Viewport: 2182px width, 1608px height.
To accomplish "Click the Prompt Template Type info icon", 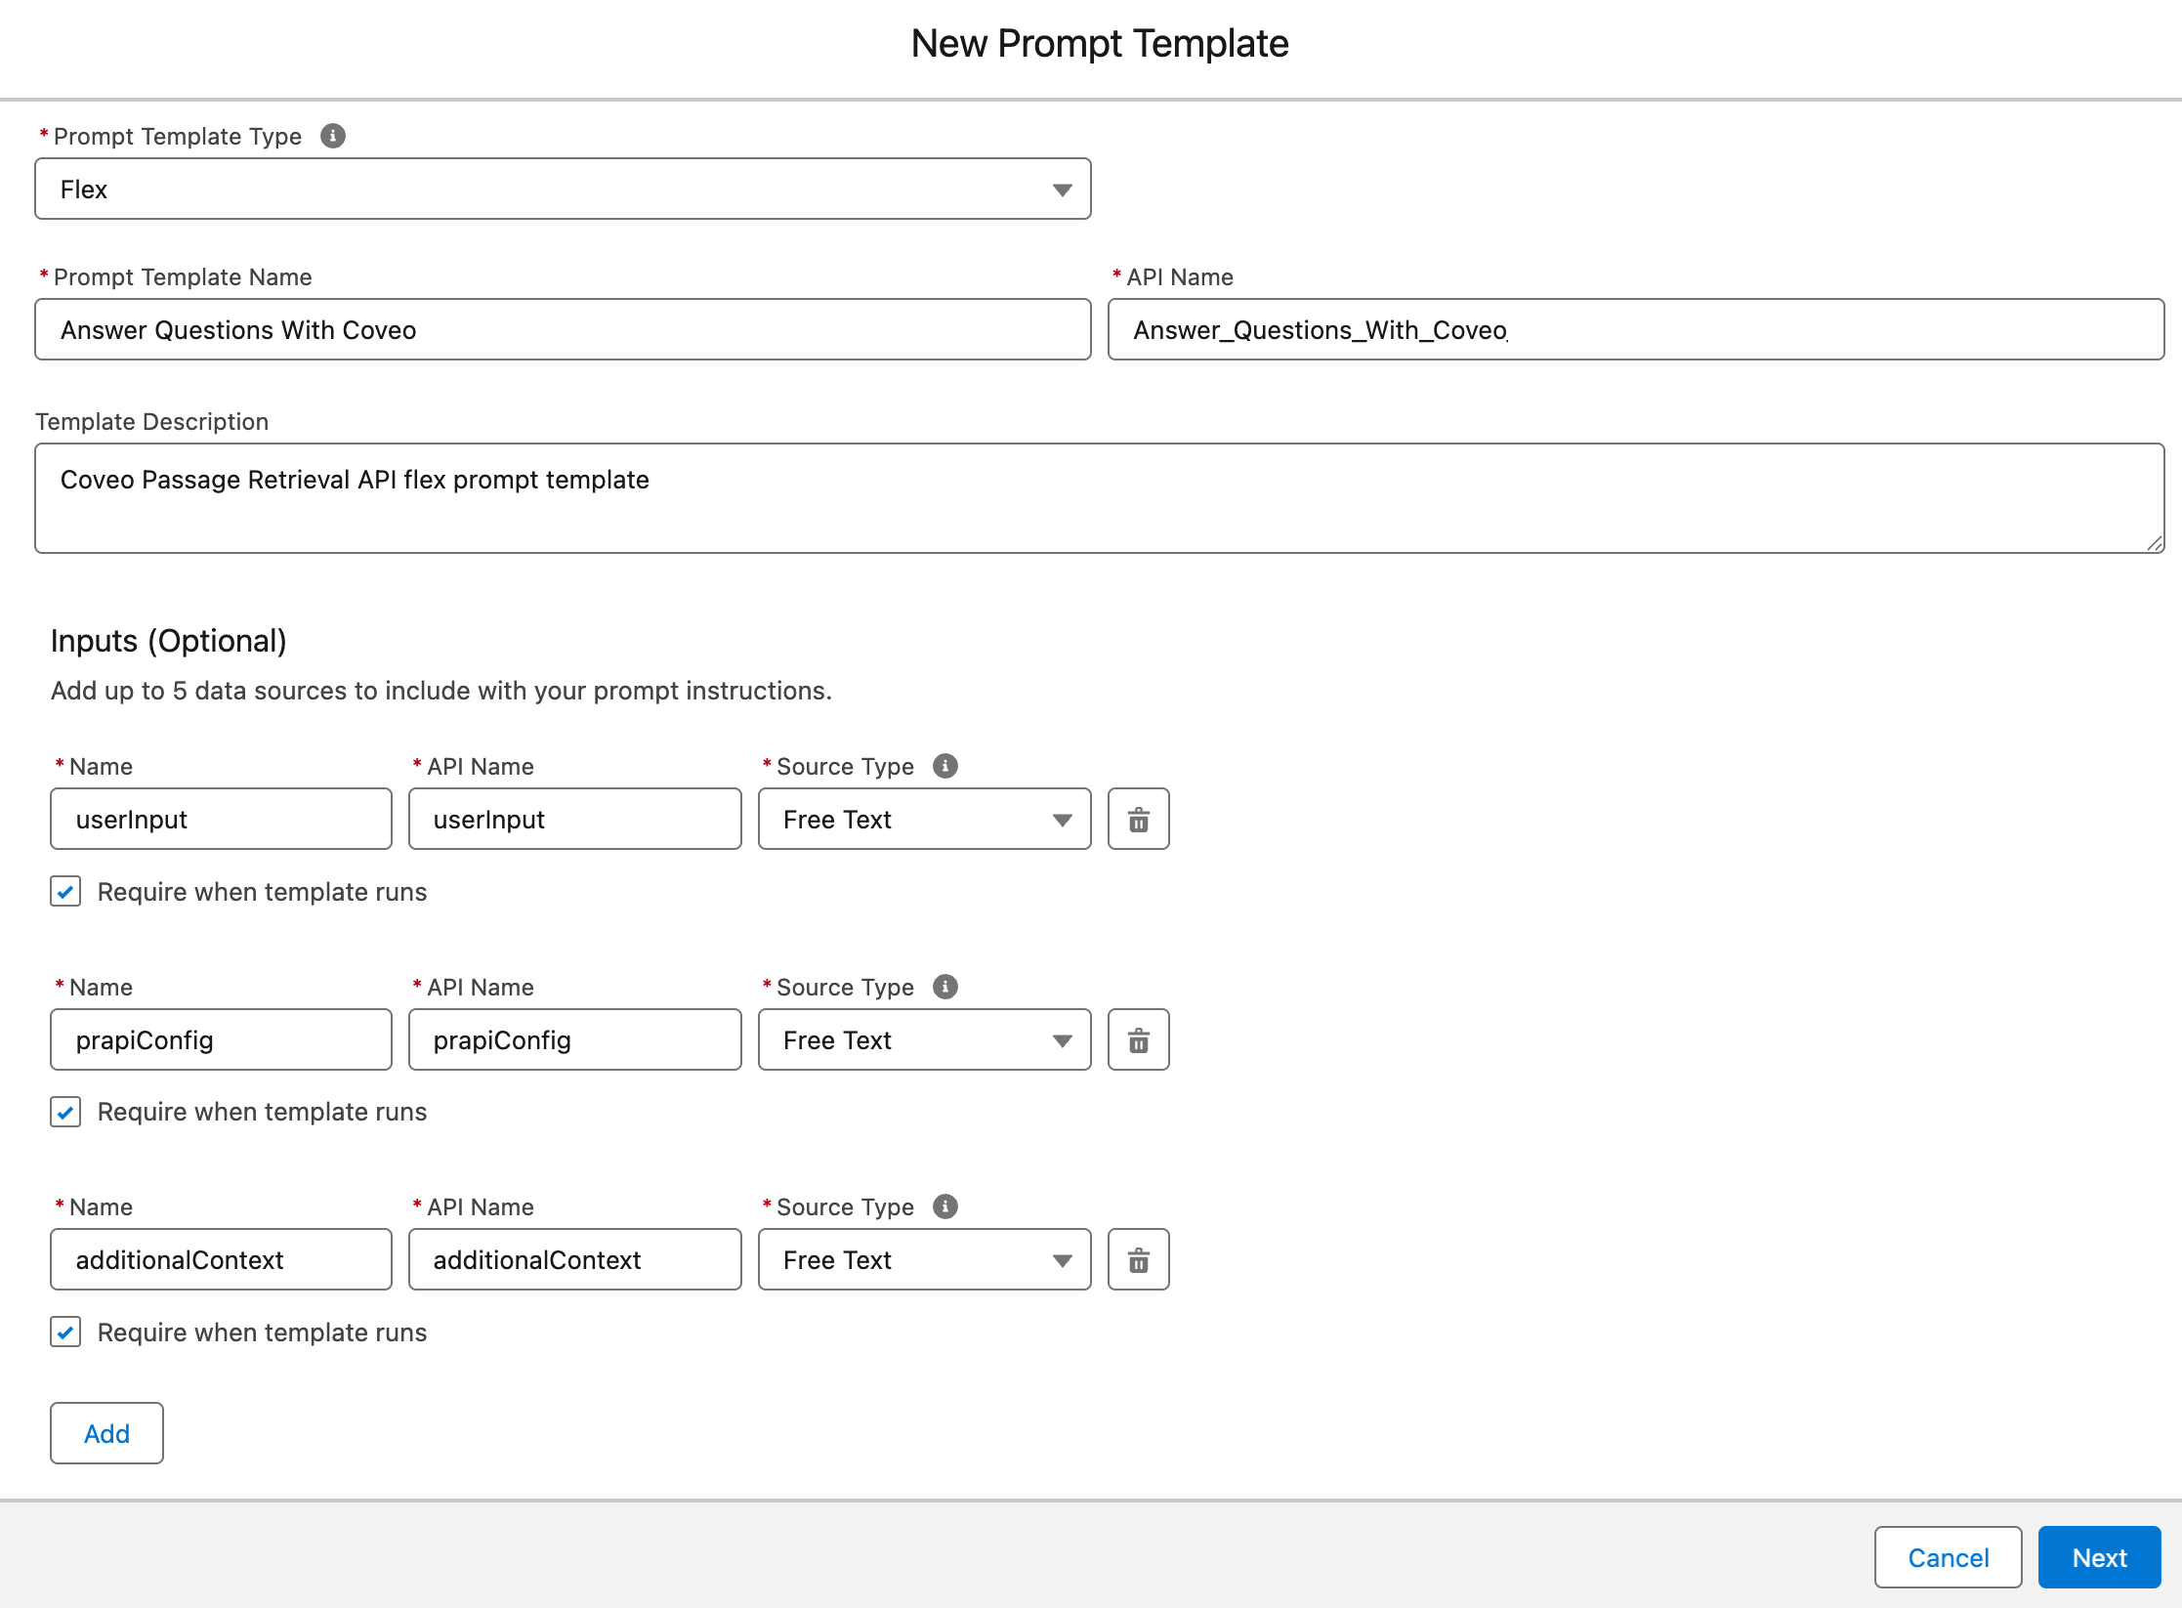I will click(x=333, y=136).
